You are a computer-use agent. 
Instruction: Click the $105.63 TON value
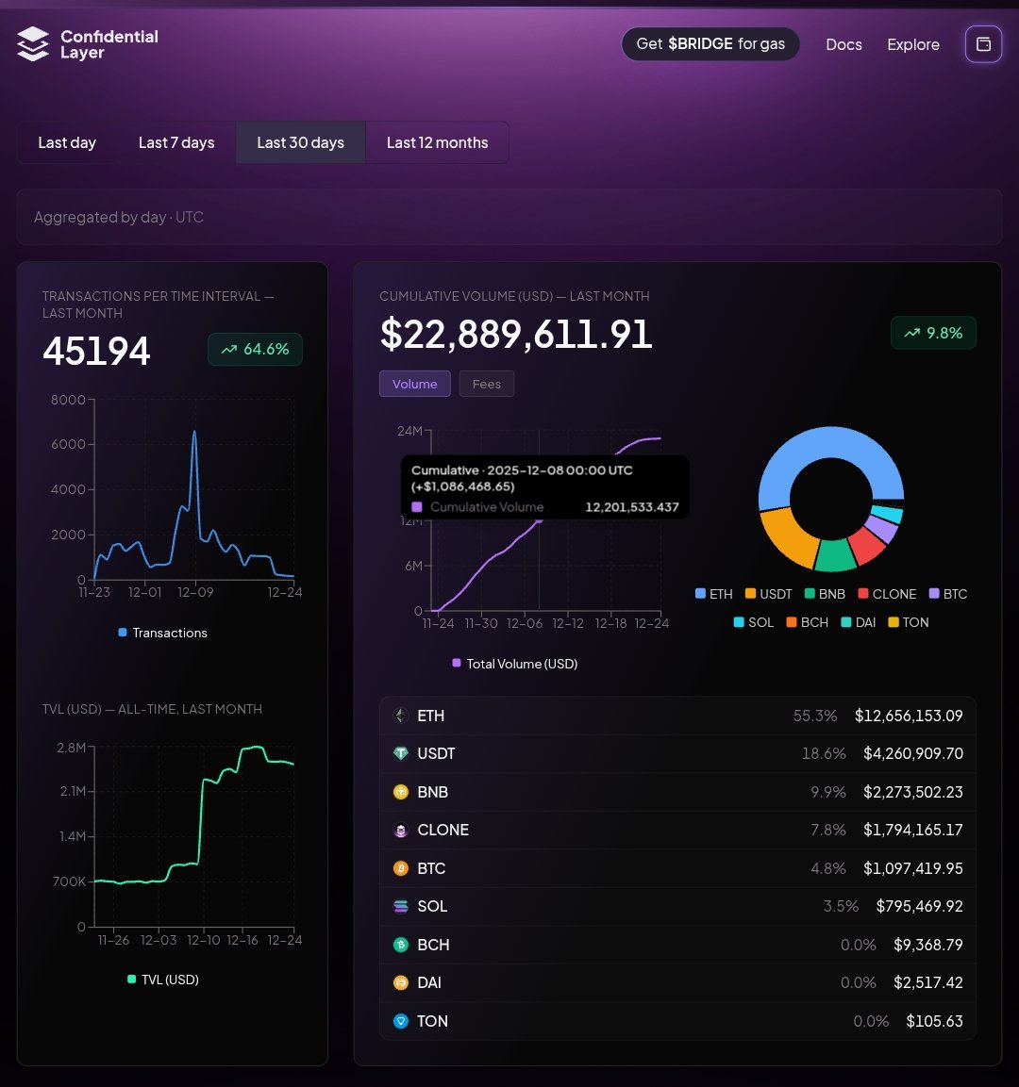934,1020
